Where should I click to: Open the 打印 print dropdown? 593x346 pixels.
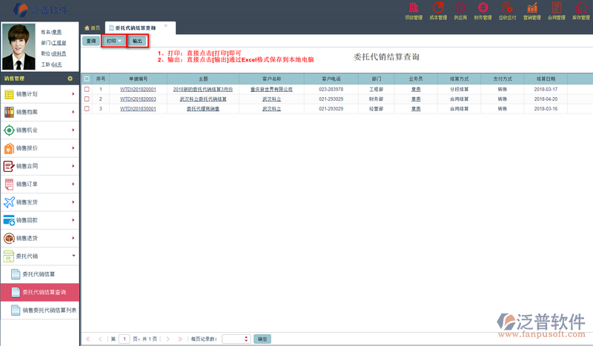click(113, 41)
